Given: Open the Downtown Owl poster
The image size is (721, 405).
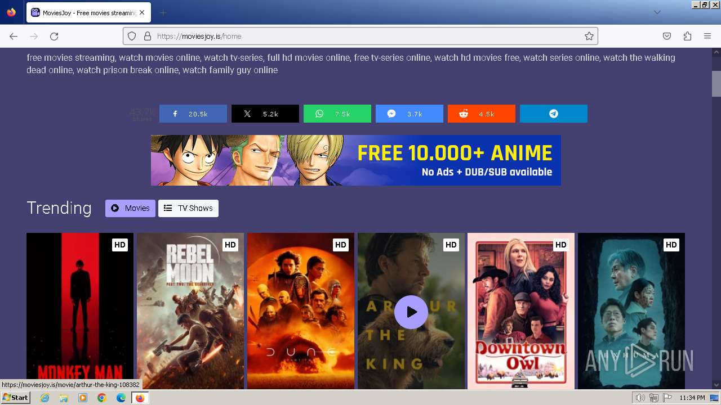Looking at the screenshot, I should pos(521,311).
